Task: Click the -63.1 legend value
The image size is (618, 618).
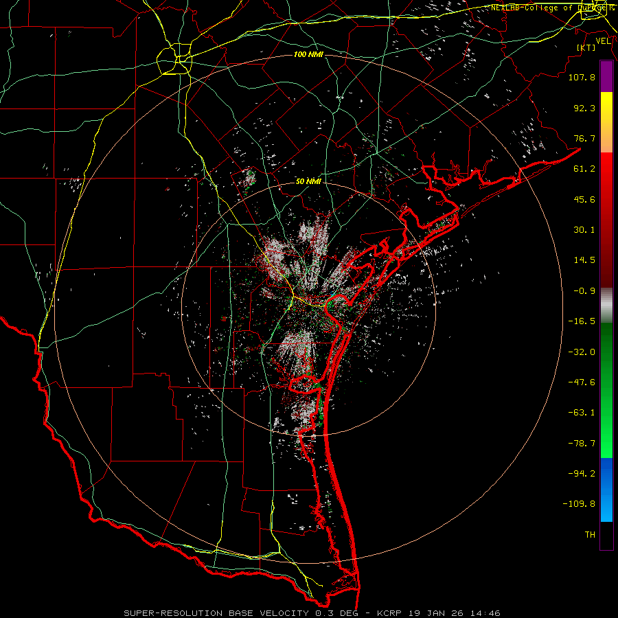Action: (582, 413)
